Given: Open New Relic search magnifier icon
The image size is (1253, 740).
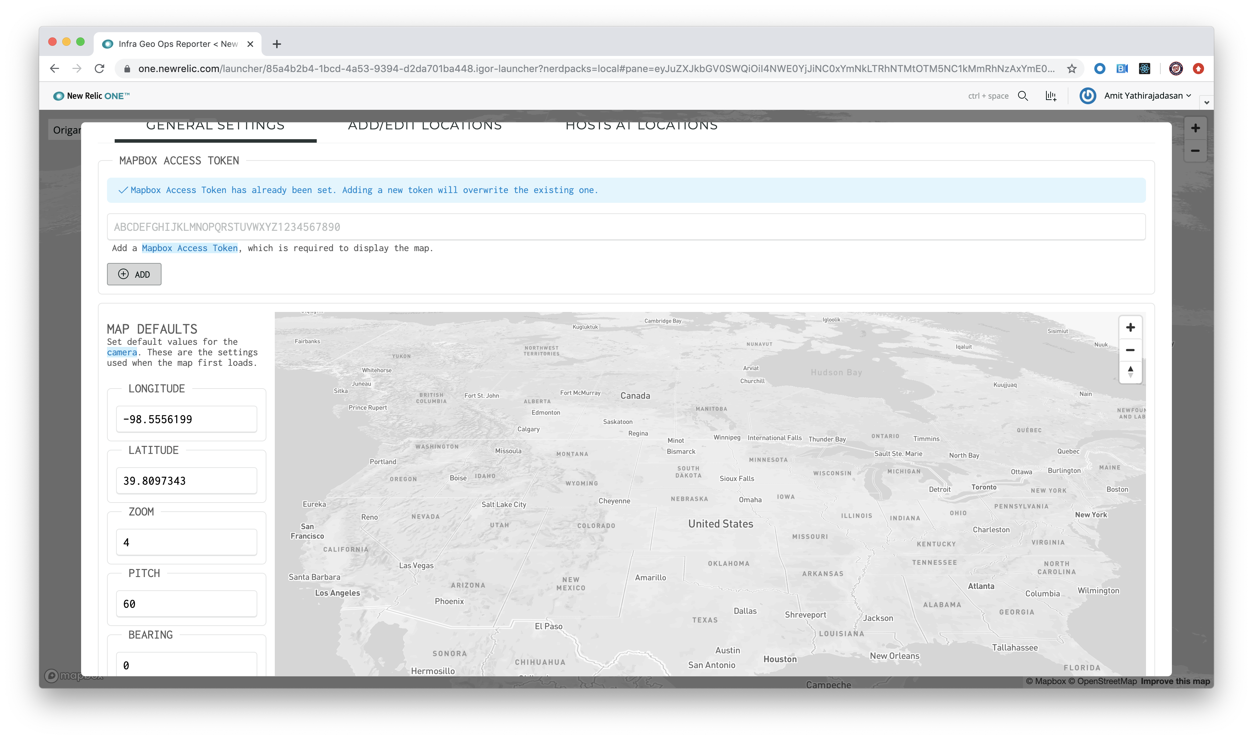Looking at the screenshot, I should pos(1023,96).
